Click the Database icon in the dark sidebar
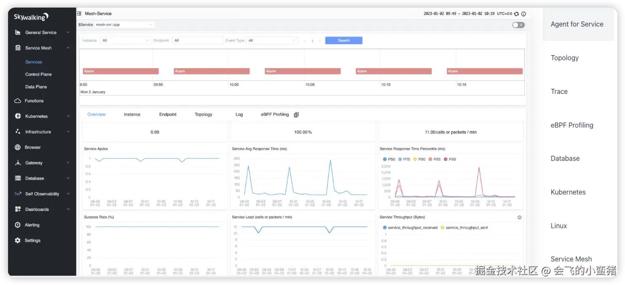 (x=18, y=178)
